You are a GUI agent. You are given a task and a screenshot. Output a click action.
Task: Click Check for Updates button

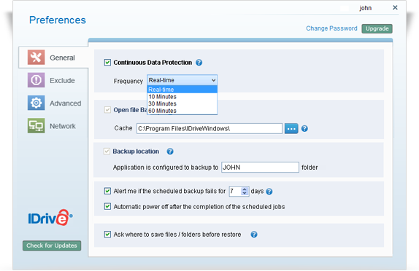(x=52, y=246)
